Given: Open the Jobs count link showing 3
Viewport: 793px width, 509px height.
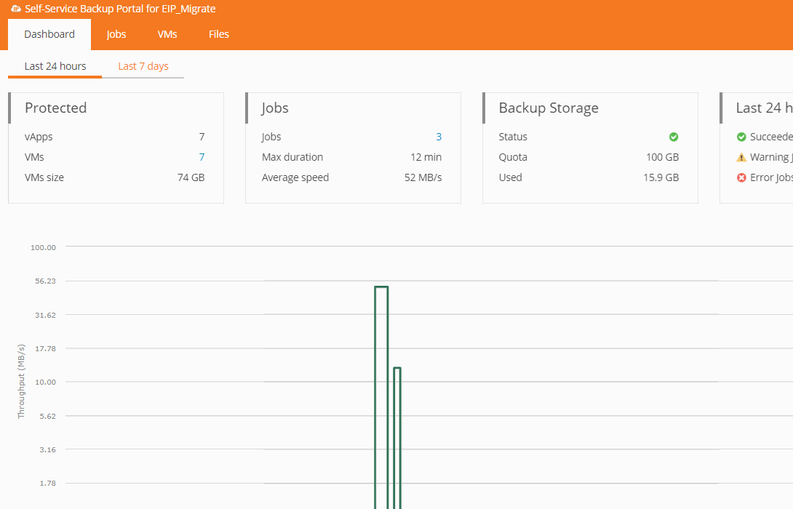Looking at the screenshot, I should pos(439,137).
